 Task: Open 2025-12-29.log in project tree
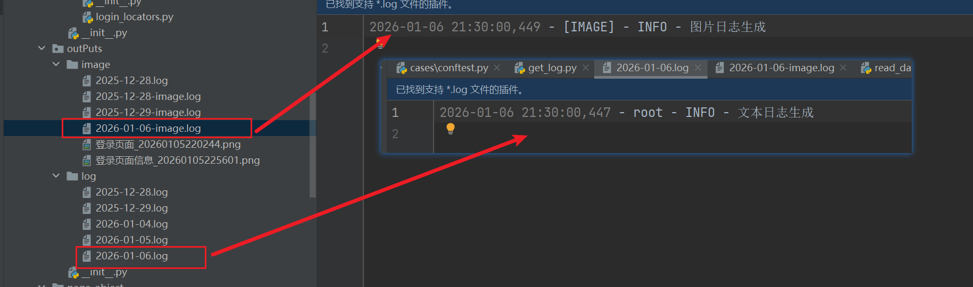(131, 208)
